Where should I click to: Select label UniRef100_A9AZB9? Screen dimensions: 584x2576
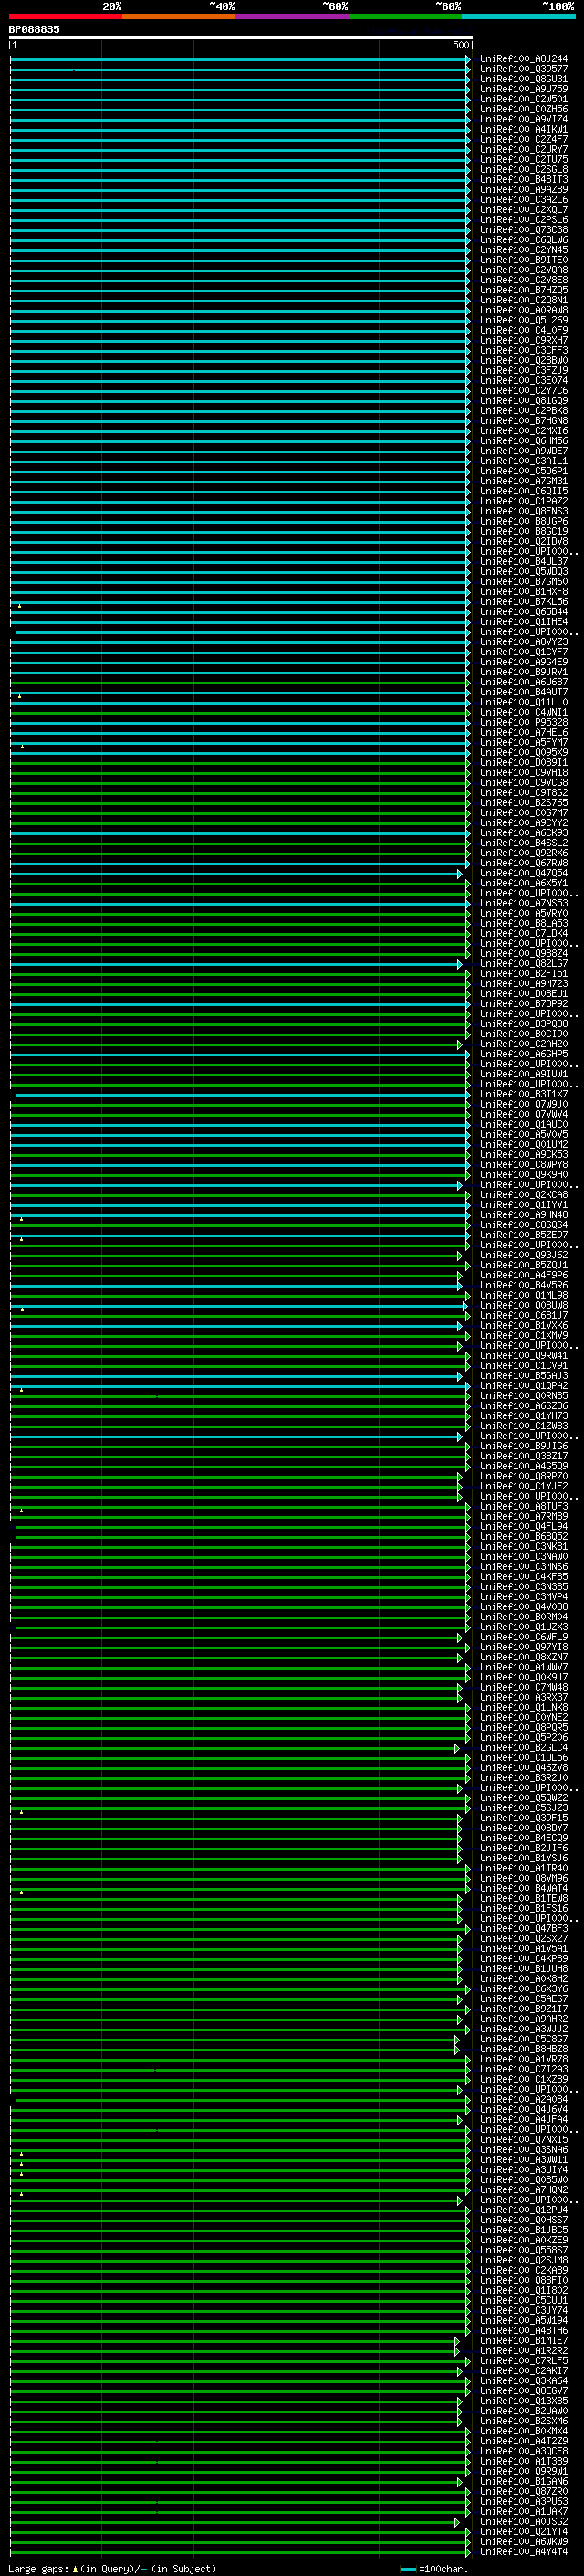click(524, 189)
